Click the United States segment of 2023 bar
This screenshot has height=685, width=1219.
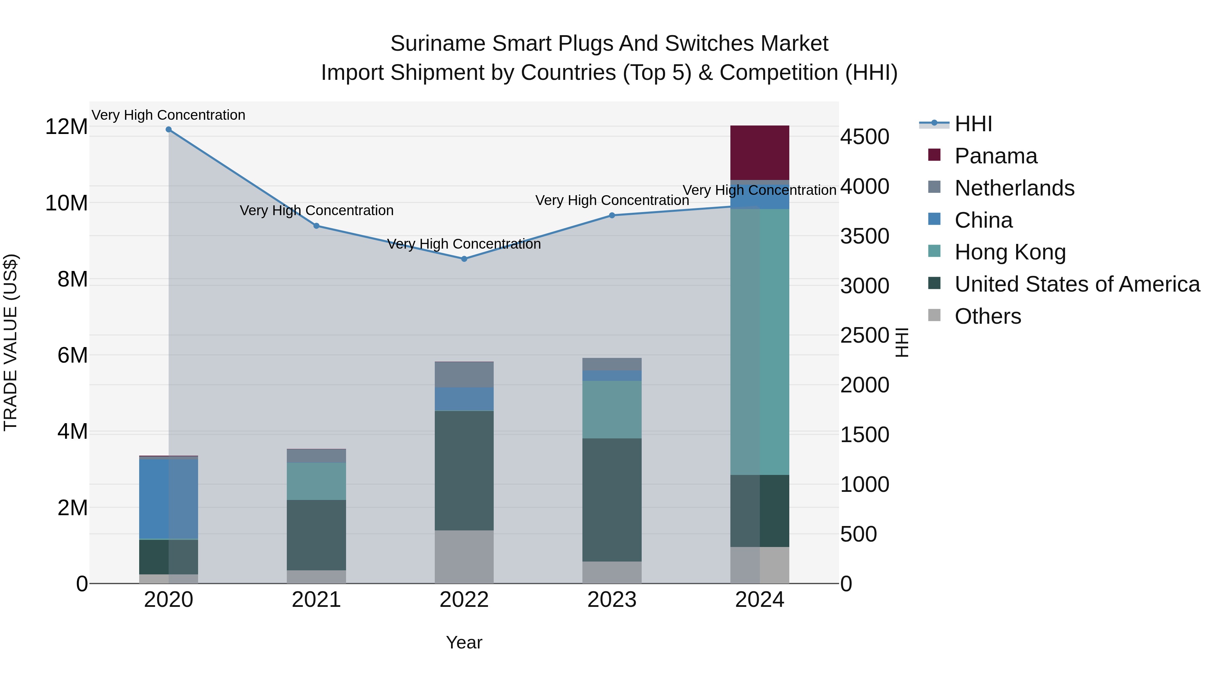(612, 500)
